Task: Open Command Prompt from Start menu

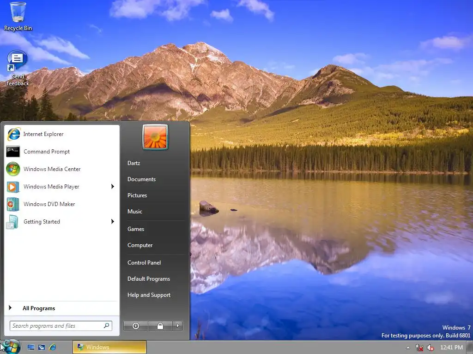Action: (61, 151)
